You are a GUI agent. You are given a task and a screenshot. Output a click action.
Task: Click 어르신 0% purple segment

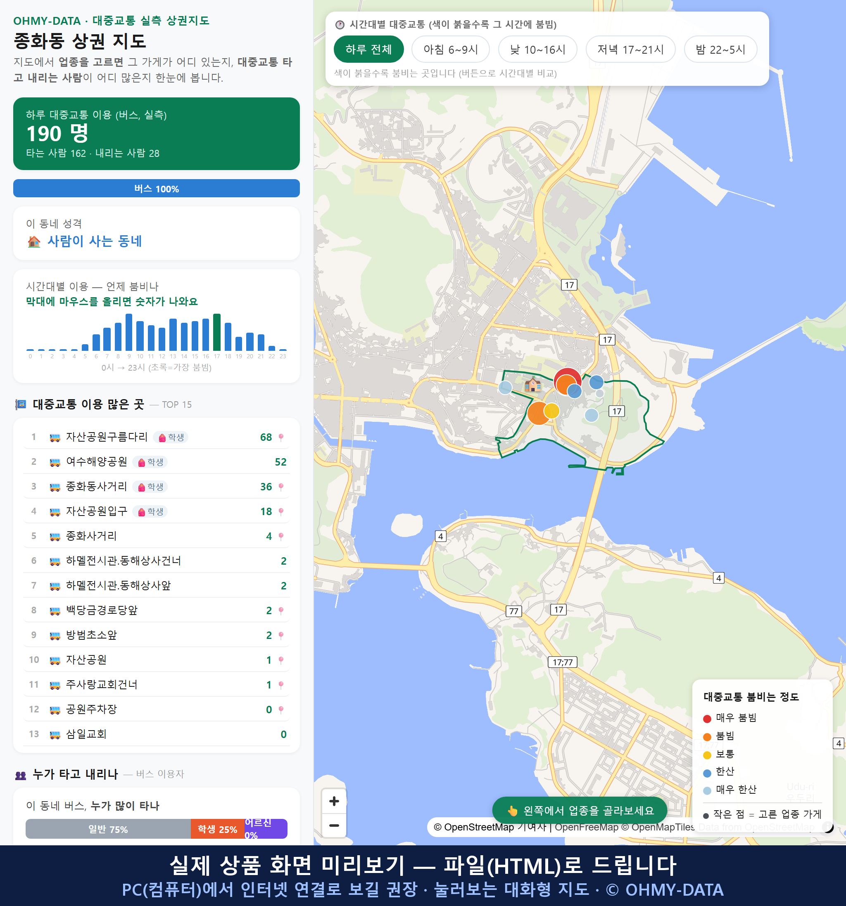click(x=266, y=829)
